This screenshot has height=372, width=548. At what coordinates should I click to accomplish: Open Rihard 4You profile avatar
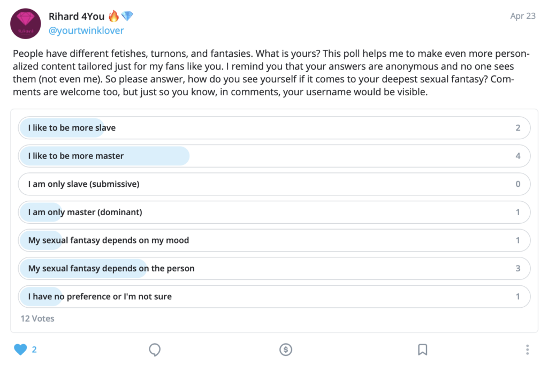coord(26,24)
